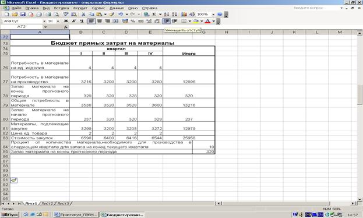Open the Формат menu
The image size is (363, 218).
click(x=80, y=8)
